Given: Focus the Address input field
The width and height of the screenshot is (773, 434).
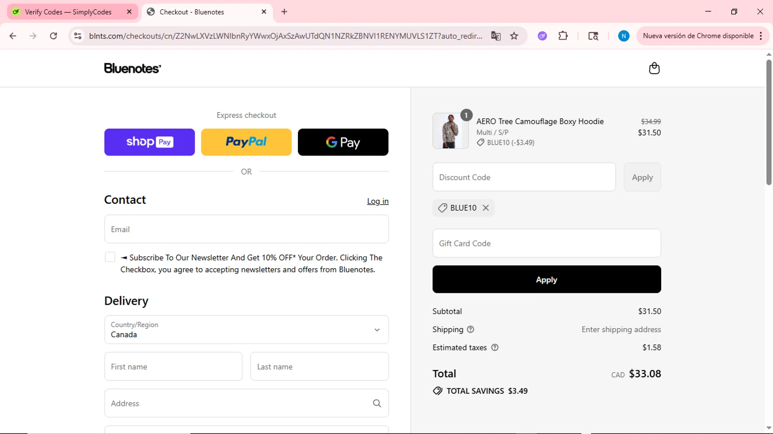Looking at the screenshot, I should (246, 403).
